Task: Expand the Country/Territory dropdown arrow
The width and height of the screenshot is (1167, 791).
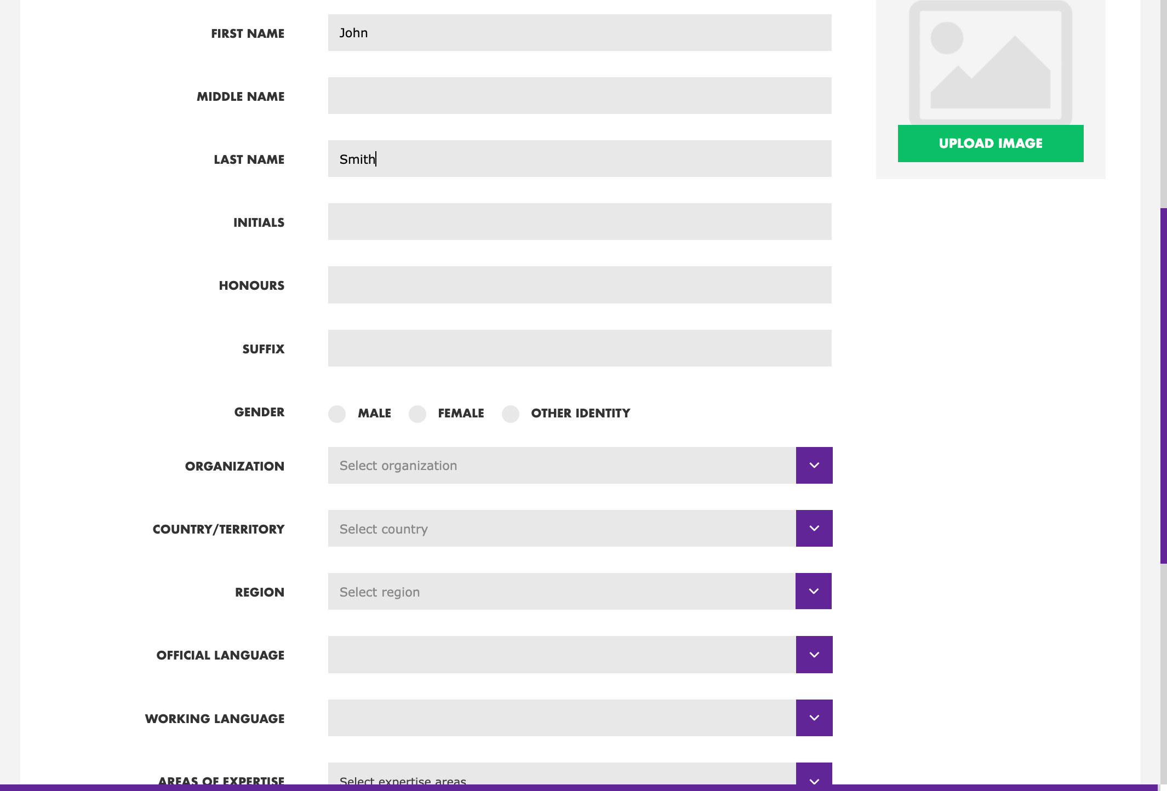Action: click(814, 528)
